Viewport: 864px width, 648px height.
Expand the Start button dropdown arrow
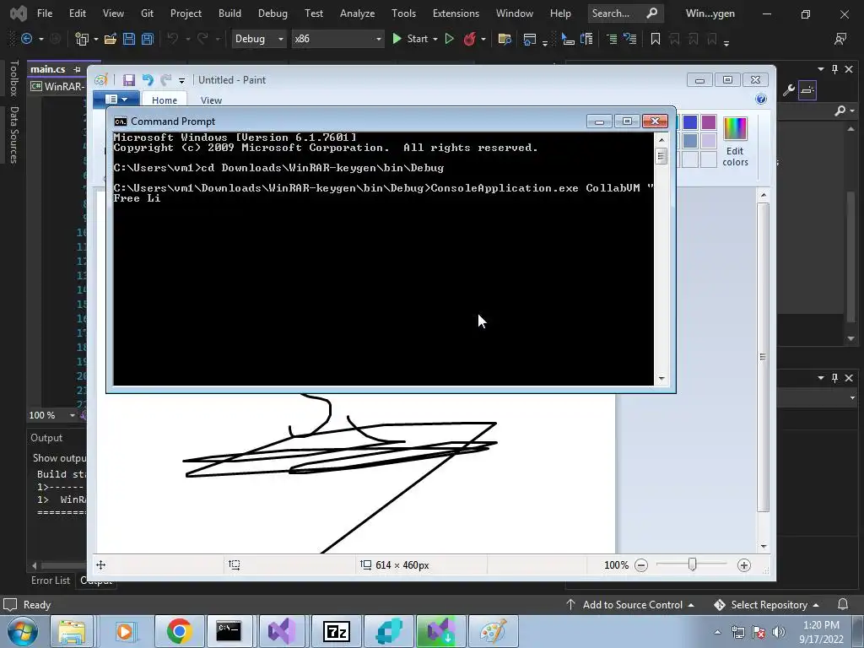(435, 39)
